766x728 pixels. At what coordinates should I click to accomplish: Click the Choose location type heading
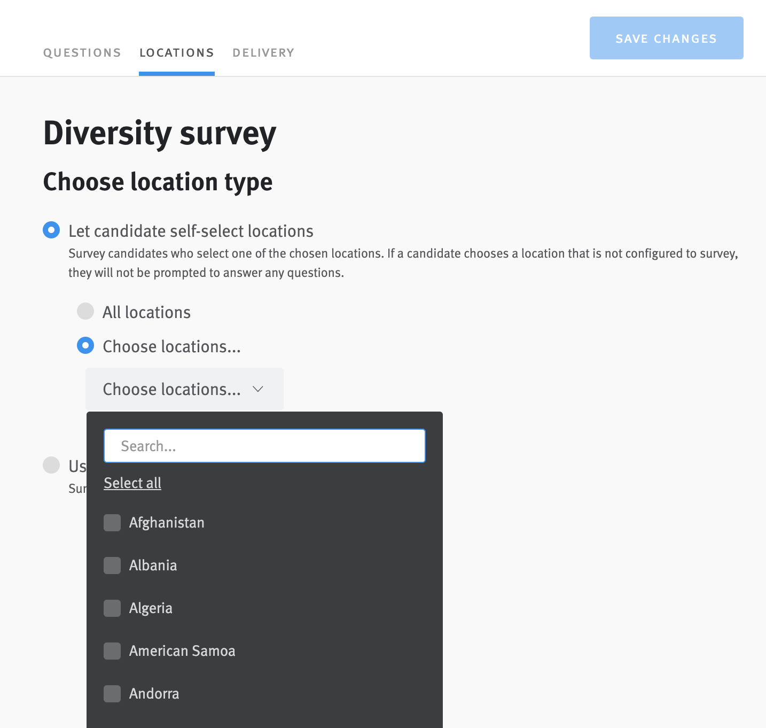click(158, 182)
